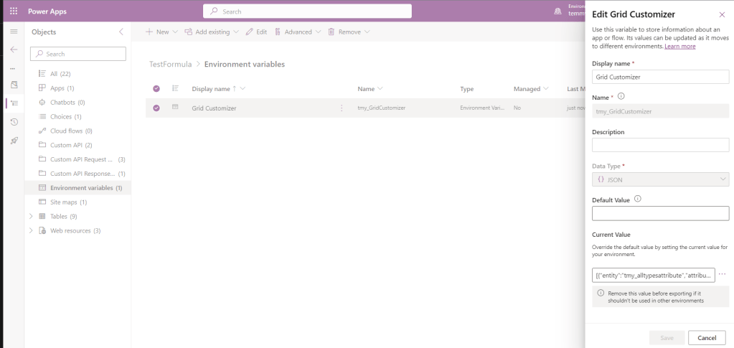Click the Current Value JSON field
734x348 pixels.
click(653, 276)
